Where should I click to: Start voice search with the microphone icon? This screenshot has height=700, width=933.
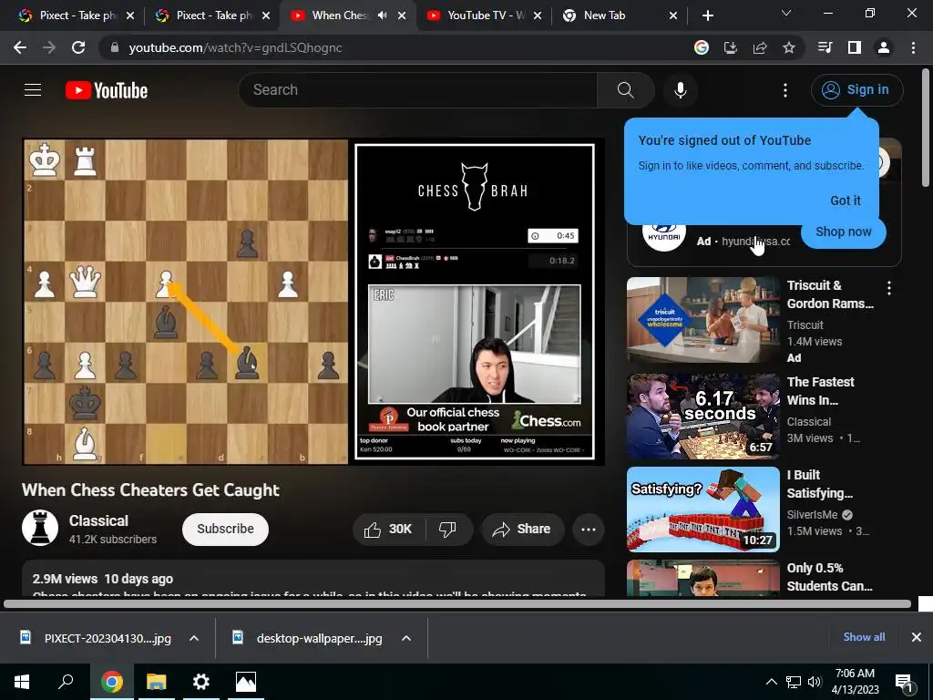[x=680, y=90]
